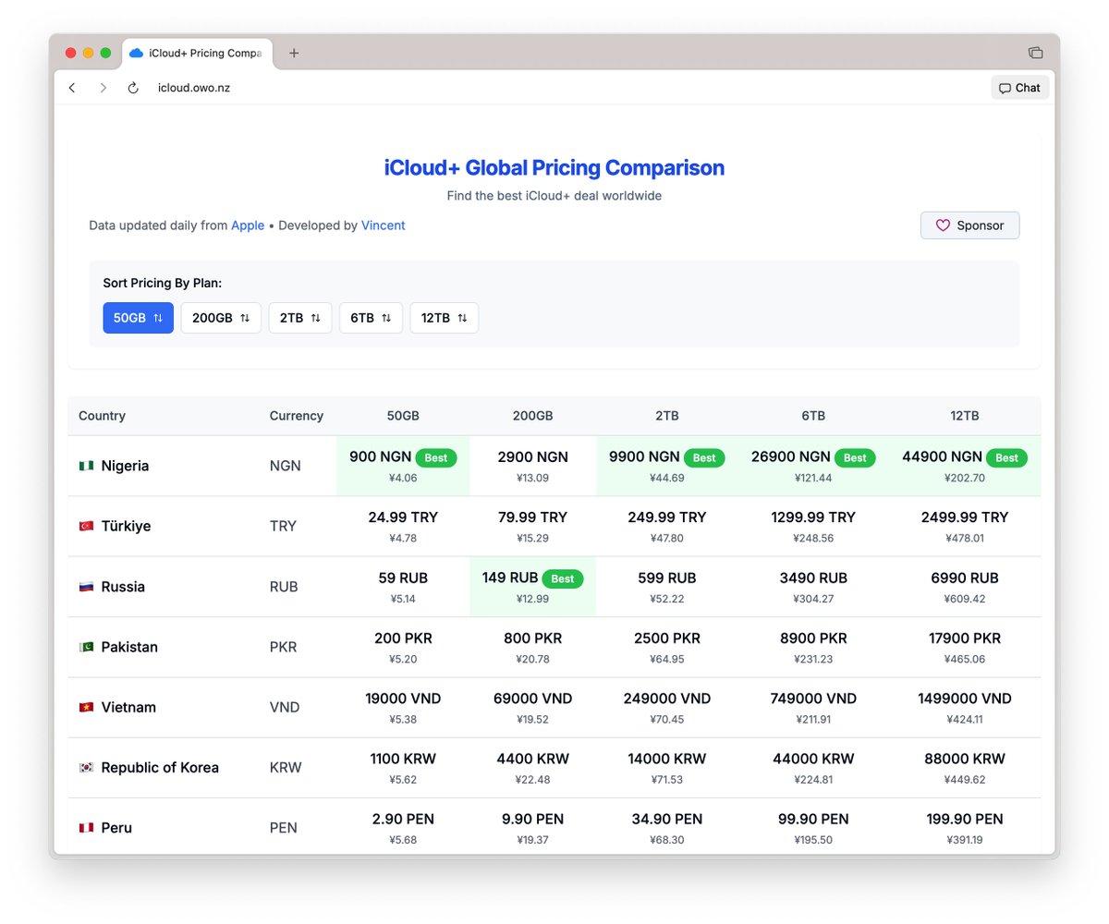Click the 50GB column header in the table
The height and width of the screenshot is (924, 1109).
click(x=403, y=416)
